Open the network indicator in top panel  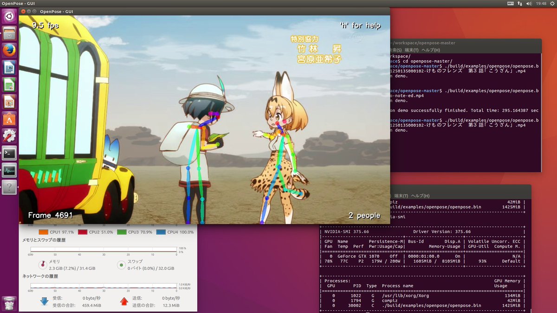click(520, 3)
